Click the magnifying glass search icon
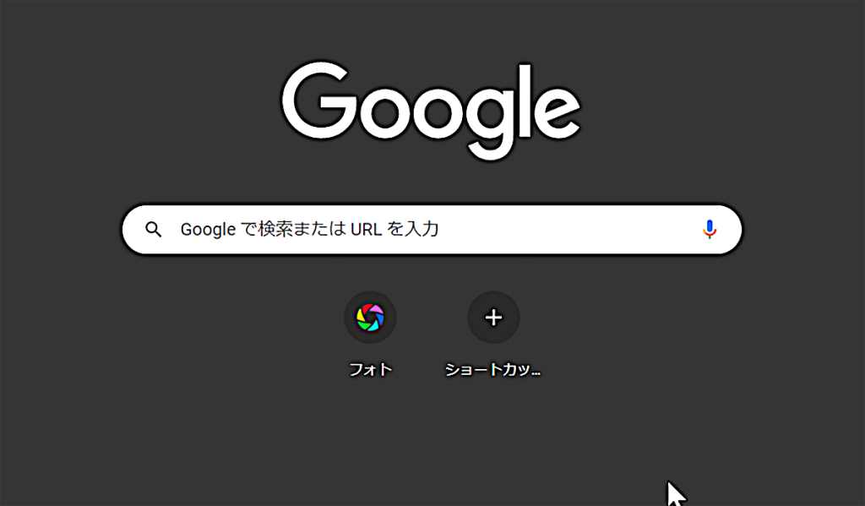The width and height of the screenshot is (865, 506). (154, 229)
